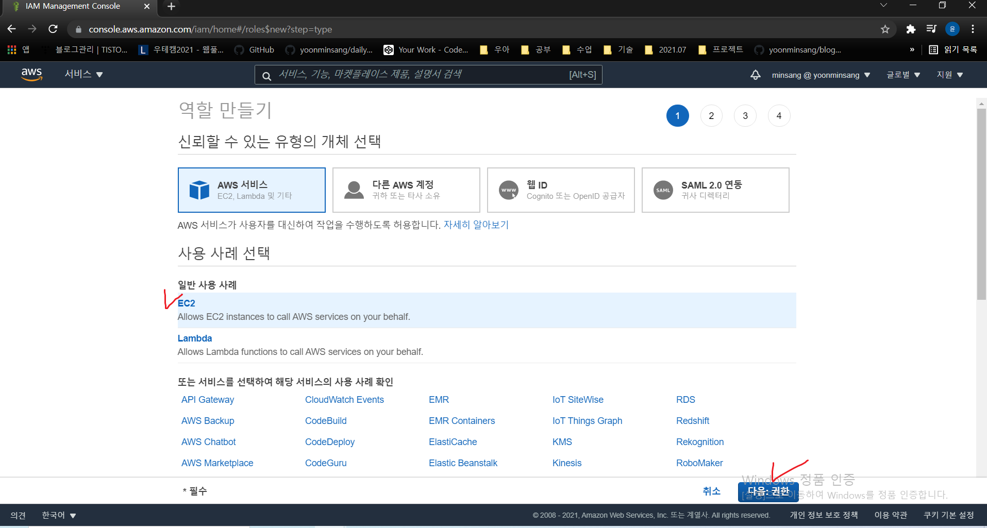Open the tab search dropdown arrow
Screen dimensions: 987x528
pos(883,5)
